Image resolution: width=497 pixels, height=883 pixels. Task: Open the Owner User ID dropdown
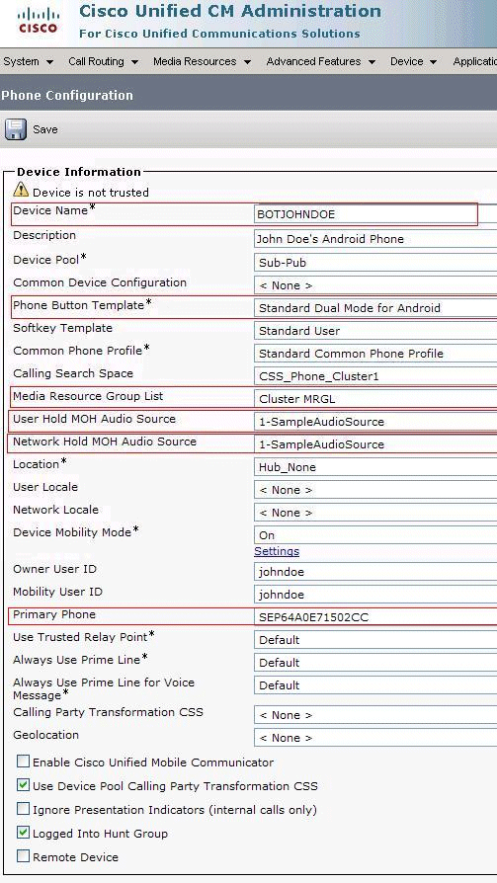375,572
